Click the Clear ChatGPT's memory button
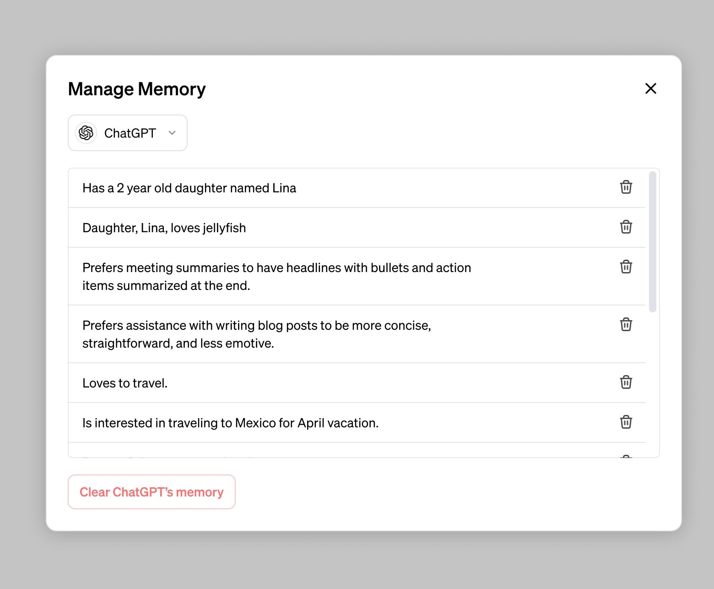Image resolution: width=714 pixels, height=589 pixels. click(x=151, y=492)
